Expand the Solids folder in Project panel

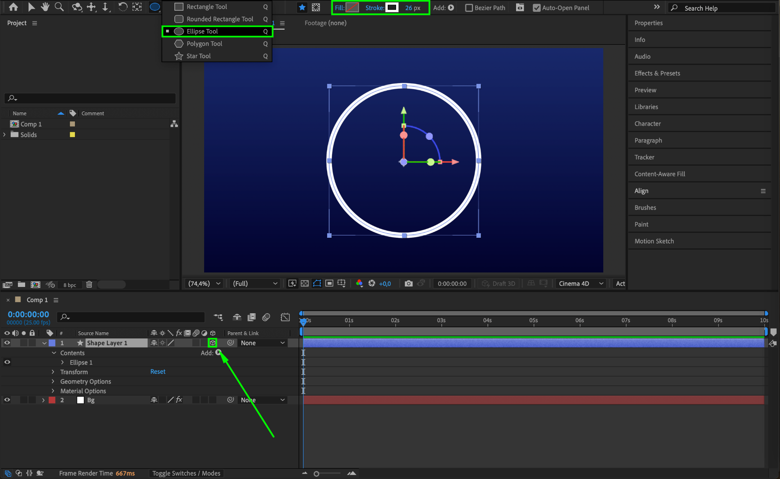coord(5,135)
